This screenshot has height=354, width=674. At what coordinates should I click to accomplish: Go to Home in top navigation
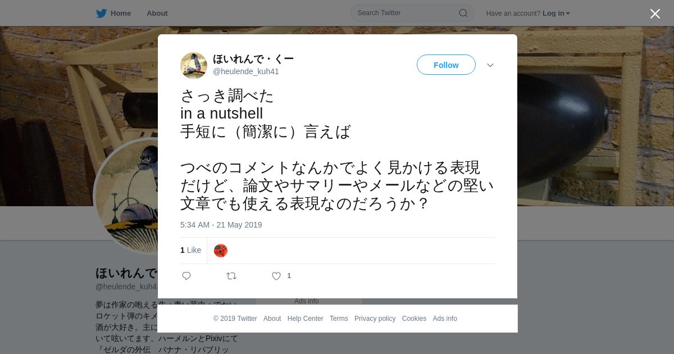tap(121, 13)
